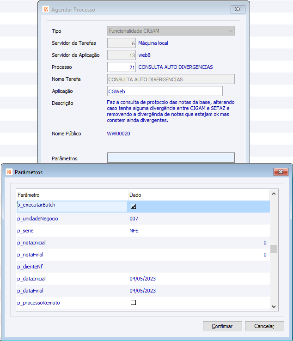Click the scrollbar thumb of parameters list

pos(274,249)
